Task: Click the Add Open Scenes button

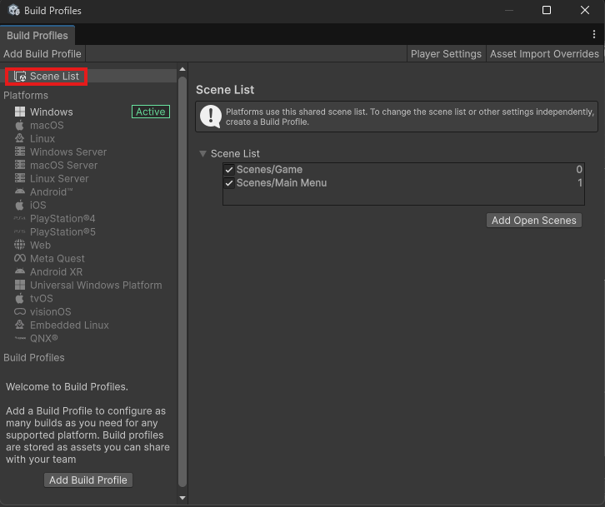Action: pos(534,220)
